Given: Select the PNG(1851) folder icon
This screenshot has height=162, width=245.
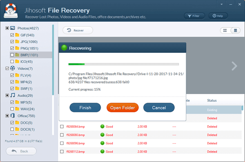Looking at the screenshot, I should (x=17, y=48).
